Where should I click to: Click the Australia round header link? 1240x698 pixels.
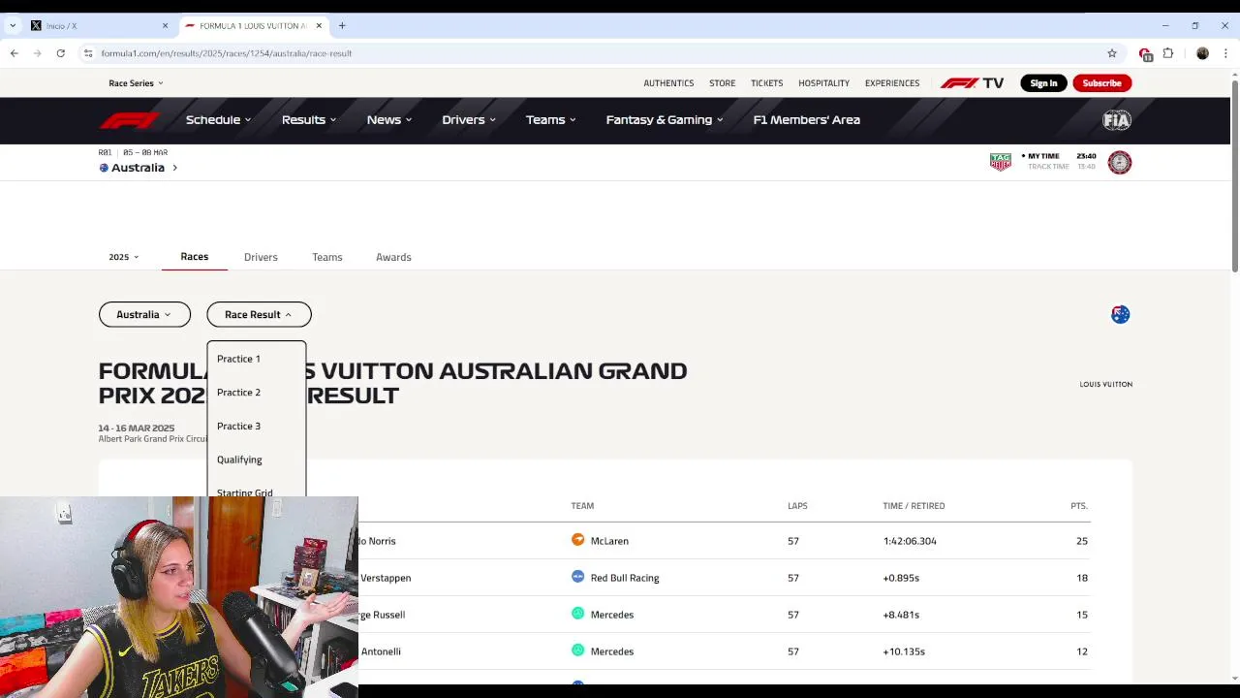139,168
